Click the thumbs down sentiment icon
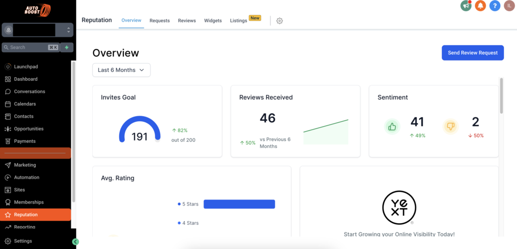Screen dimensions: 517x249 [450, 127]
